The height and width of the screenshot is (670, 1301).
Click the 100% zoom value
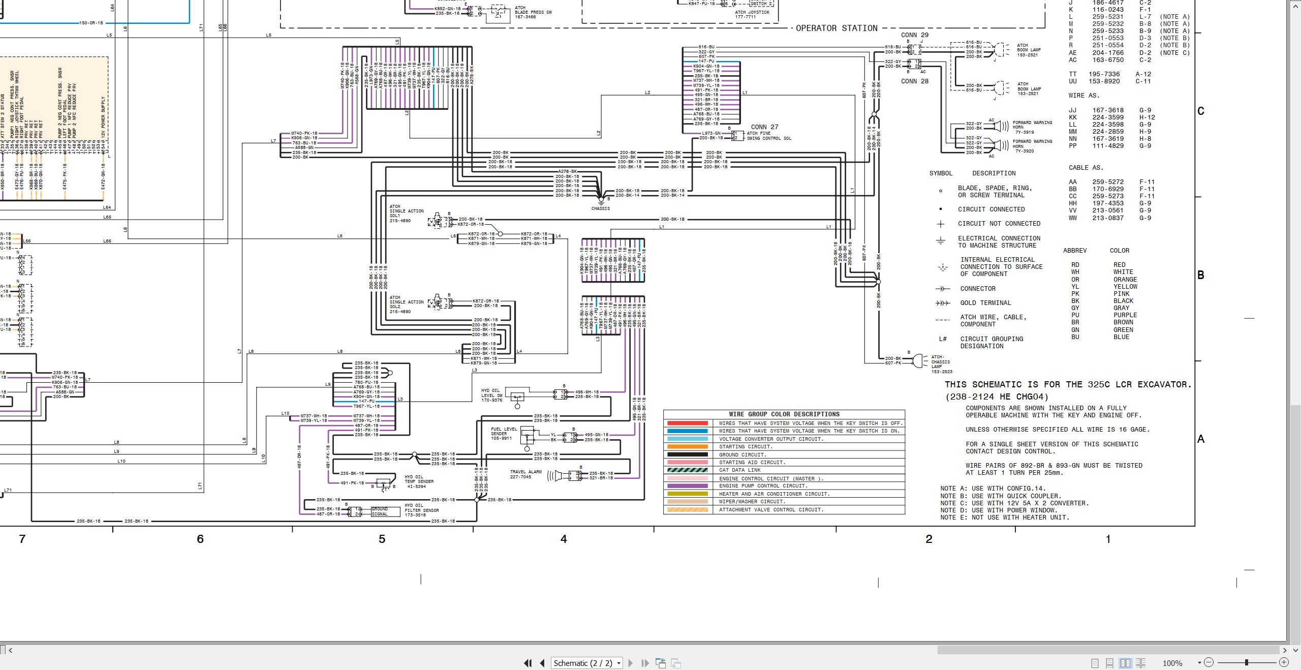1172,663
